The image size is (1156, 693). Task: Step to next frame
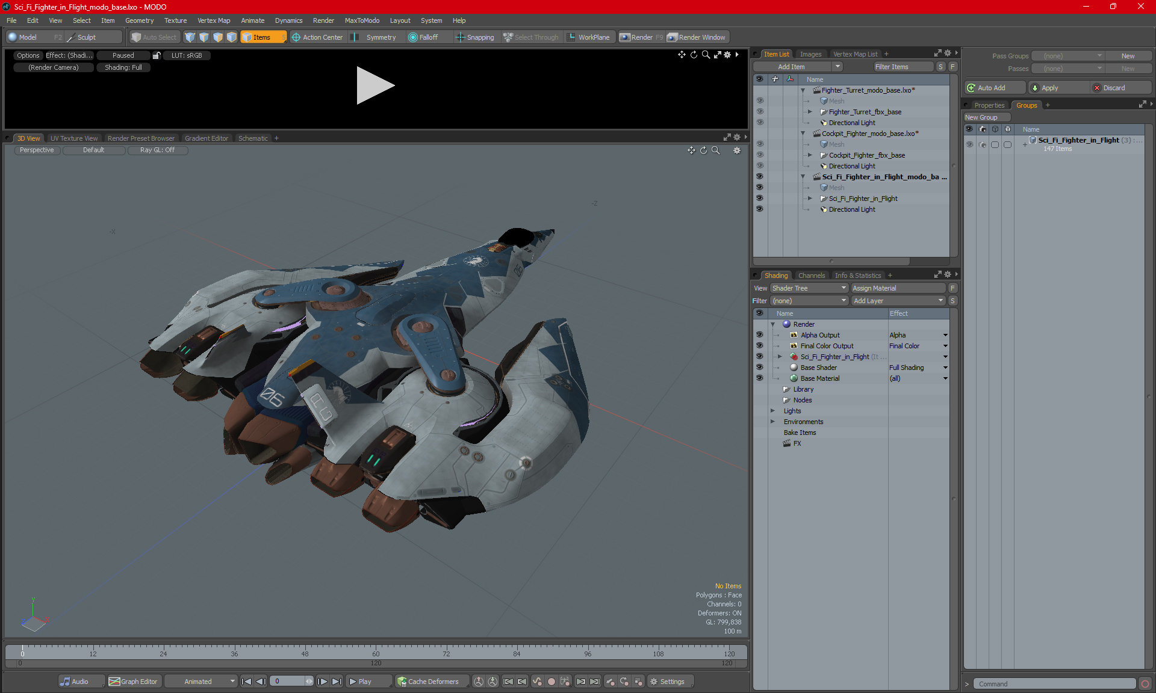coord(322,682)
